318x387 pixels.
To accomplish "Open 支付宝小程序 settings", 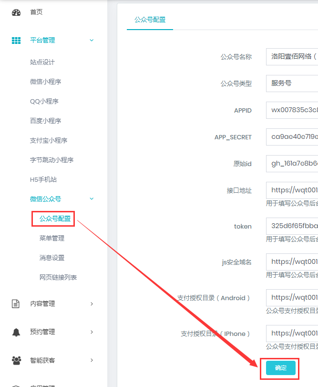I will (49, 140).
